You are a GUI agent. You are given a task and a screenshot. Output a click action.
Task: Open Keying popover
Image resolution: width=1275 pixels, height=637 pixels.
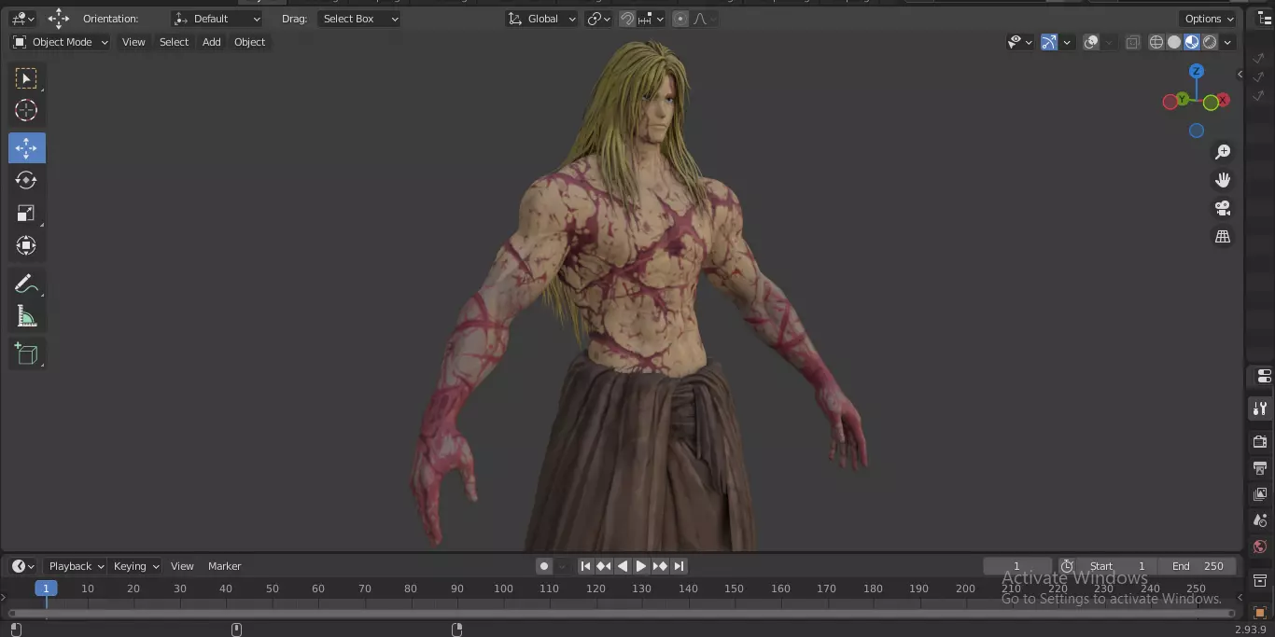click(135, 566)
